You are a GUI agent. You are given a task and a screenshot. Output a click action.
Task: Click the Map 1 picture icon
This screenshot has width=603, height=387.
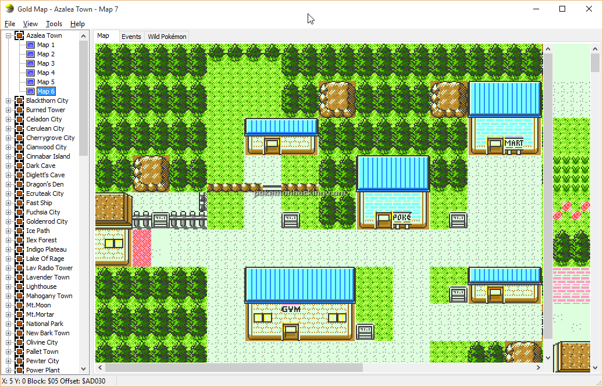coord(30,45)
